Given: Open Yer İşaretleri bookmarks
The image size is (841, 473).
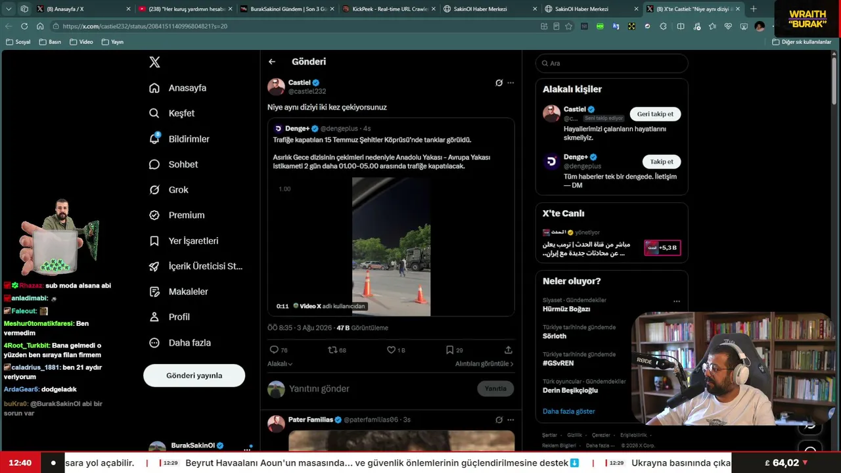Looking at the screenshot, I should [183, 240].
